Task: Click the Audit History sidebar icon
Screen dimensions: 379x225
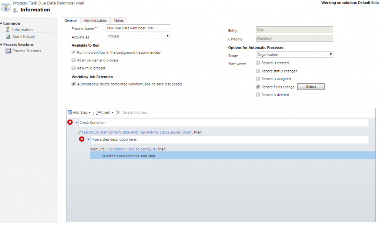Action: tap(8, 37)
